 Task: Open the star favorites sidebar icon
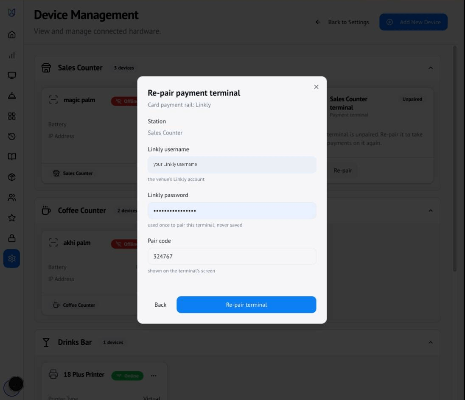pyautogui.click(x=11, y=218)
